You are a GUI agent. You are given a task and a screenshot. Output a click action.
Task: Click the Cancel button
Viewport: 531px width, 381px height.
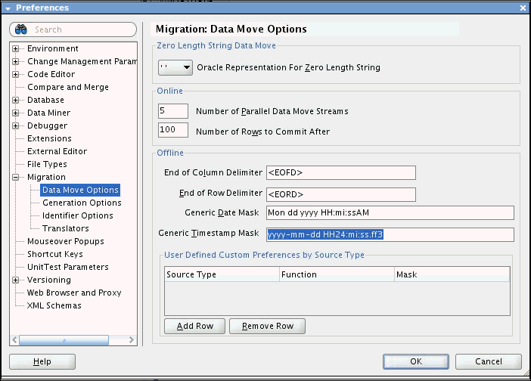pos(489,361)
